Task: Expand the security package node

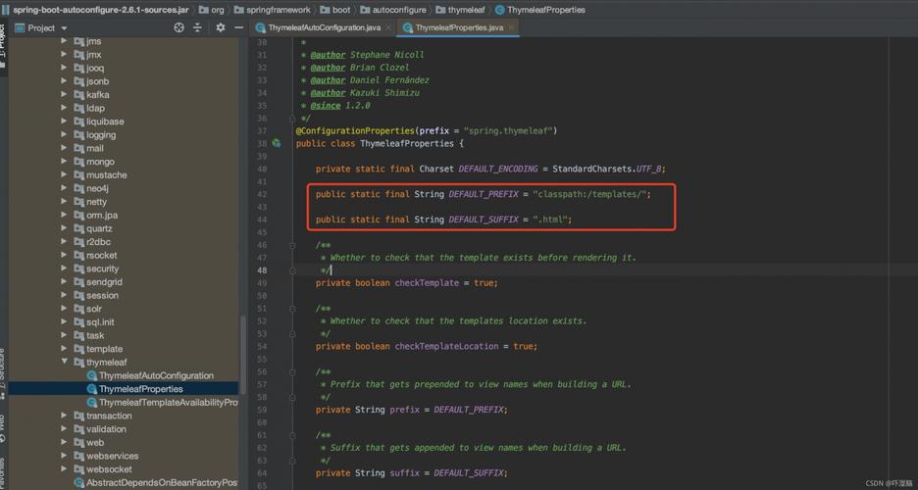Action: pyautogui.click(x=65, y=269)
